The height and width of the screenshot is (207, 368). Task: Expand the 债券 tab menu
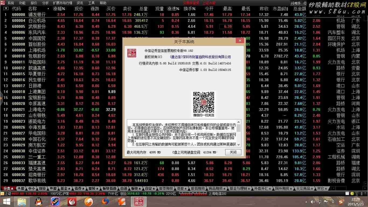(x=79, y=188)
